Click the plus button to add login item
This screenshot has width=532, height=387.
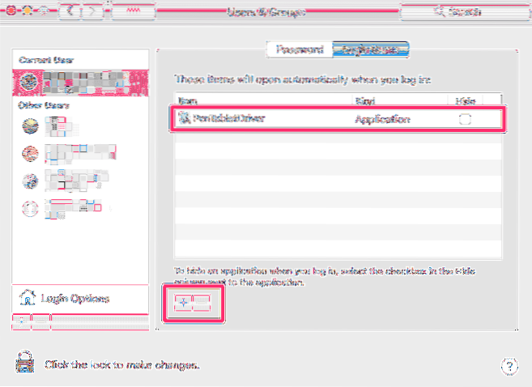tap(181, 303)
